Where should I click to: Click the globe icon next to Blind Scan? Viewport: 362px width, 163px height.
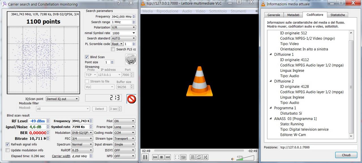[131, 59]
